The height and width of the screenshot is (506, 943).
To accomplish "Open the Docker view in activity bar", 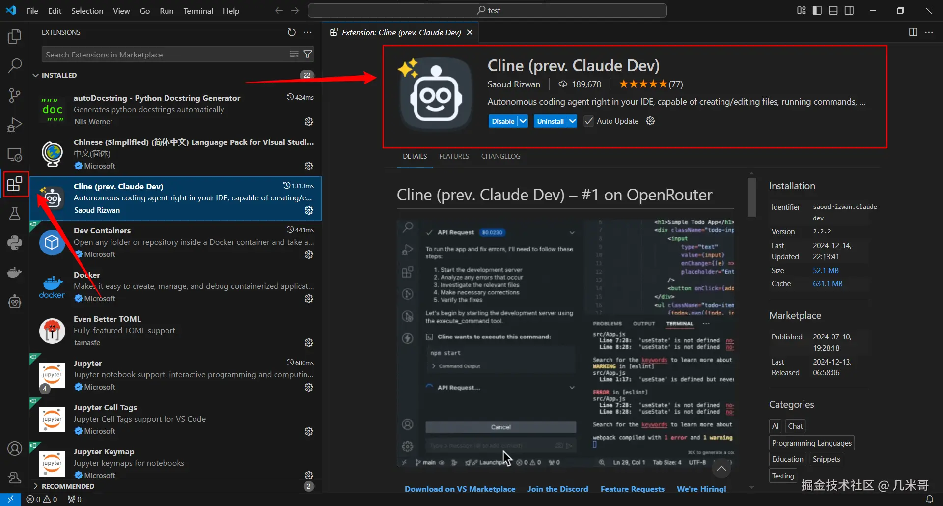I will pos(15,272).
